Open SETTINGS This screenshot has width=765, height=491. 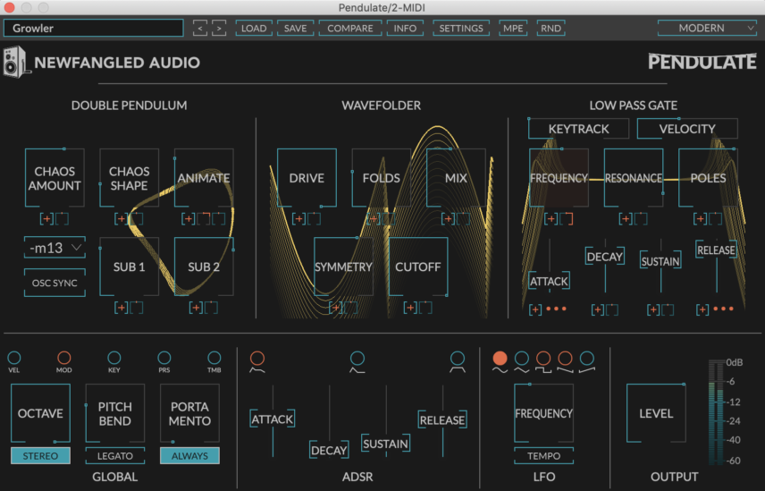(x=461, y=29)
